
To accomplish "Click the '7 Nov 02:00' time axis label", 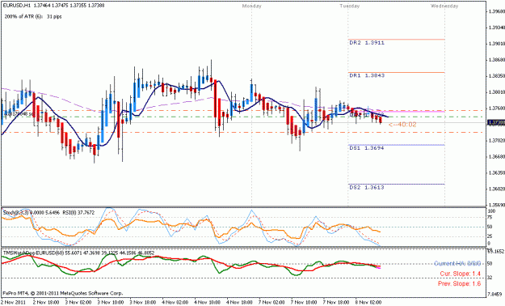I will (271, 303).
